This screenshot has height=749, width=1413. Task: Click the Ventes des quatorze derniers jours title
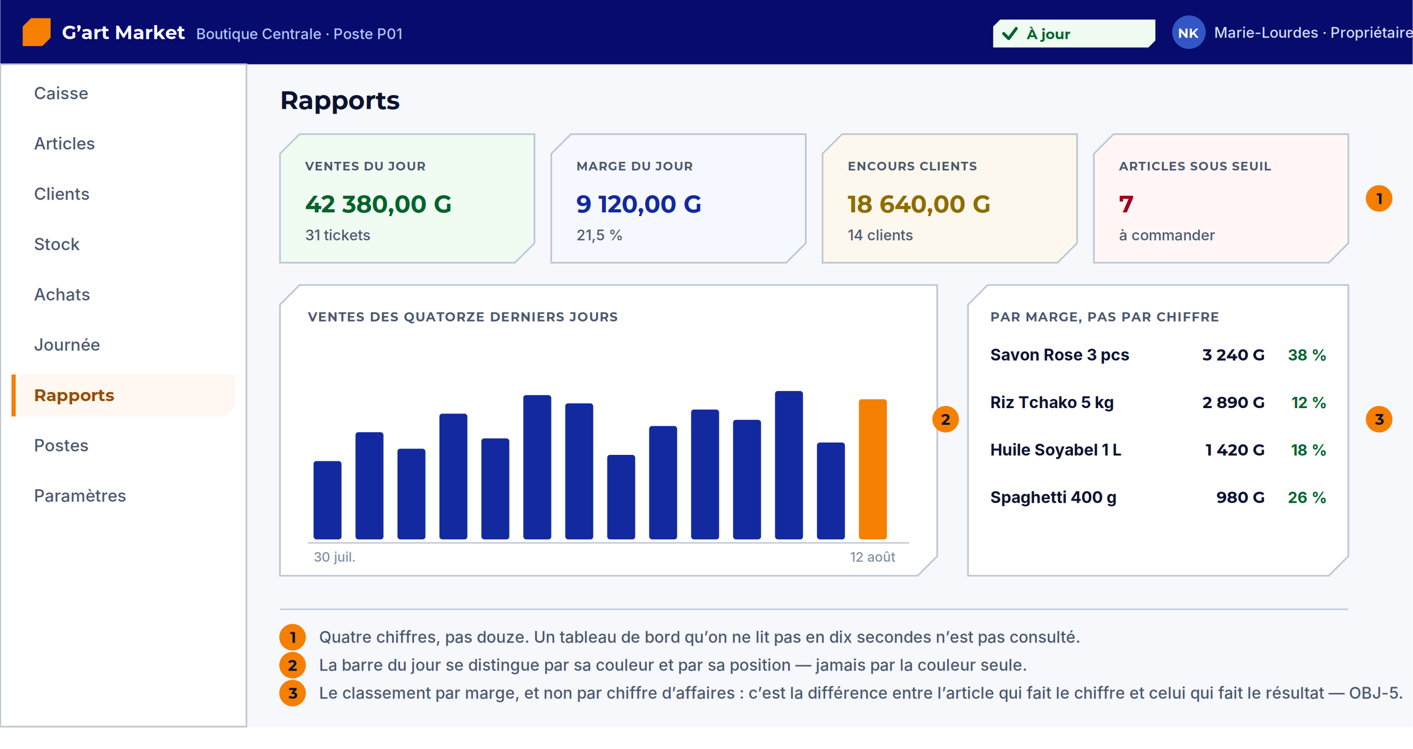[x=463, y=317]
